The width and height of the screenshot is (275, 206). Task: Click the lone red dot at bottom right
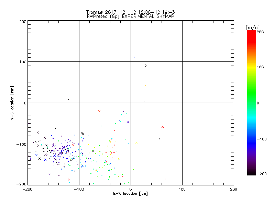point(165,179)
